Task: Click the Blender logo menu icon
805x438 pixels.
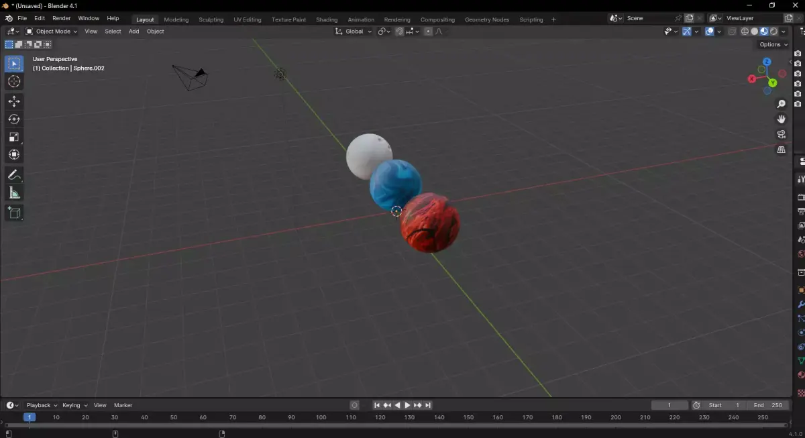Action: pyautogui.click(x=9, y=19)
